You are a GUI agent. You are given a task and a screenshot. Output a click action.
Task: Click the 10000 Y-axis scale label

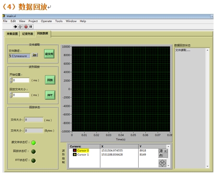[66, 47]
